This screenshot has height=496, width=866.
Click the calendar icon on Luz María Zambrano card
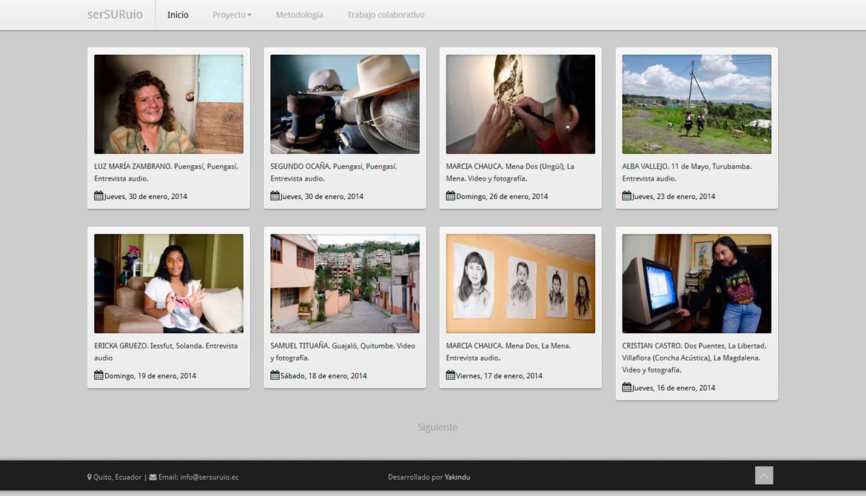(99, 195)
